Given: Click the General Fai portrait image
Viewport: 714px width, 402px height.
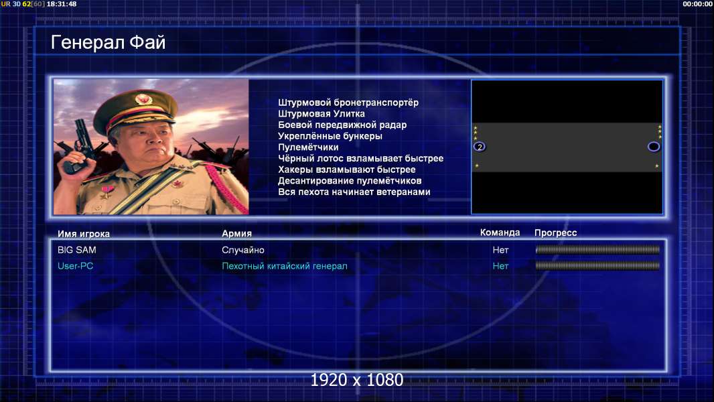Looking at the screenshot, I should click(x=151, y=147).
